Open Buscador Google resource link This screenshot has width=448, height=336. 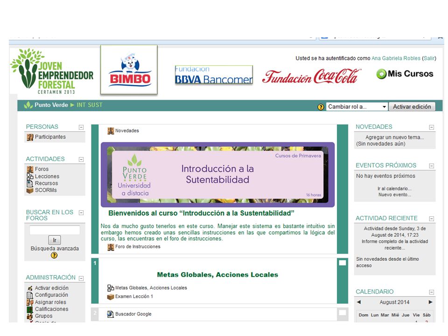click(133, 314)
